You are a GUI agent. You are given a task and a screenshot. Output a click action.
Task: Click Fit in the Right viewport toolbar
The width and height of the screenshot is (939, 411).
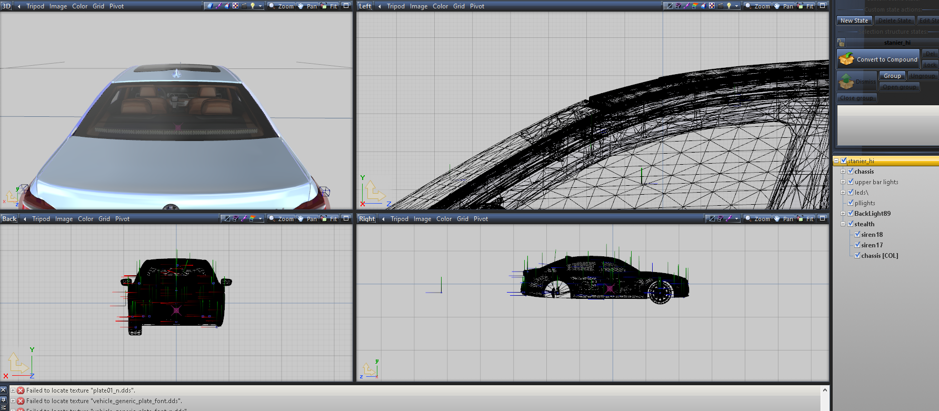805,219
